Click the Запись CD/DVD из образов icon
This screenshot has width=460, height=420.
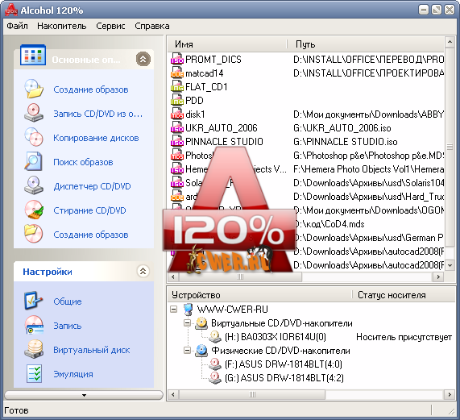click(x=34, y=113)
